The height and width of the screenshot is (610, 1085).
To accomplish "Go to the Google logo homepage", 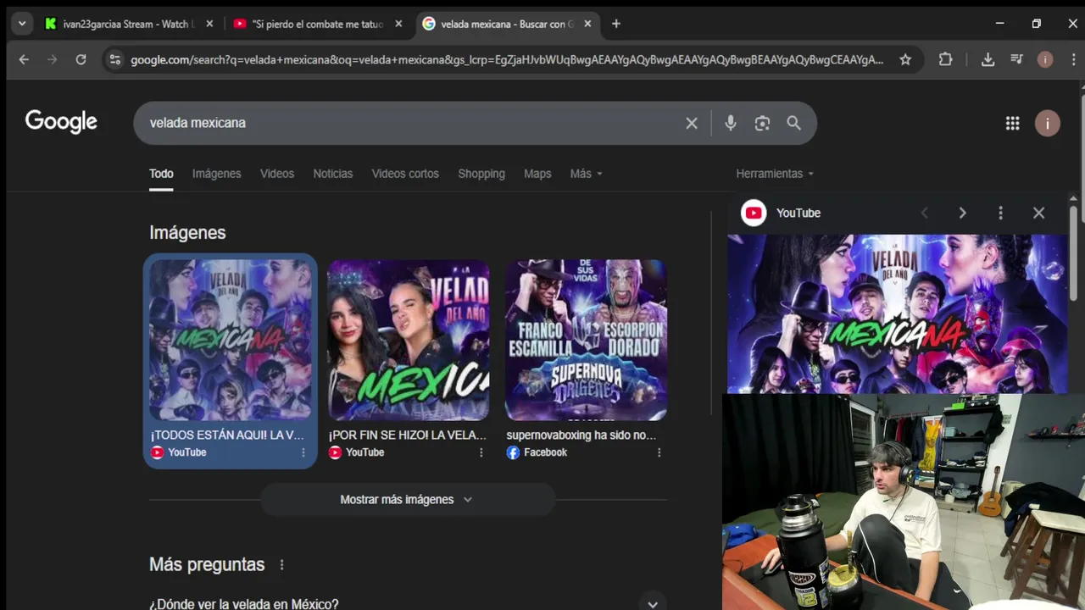I will (61, 122).
